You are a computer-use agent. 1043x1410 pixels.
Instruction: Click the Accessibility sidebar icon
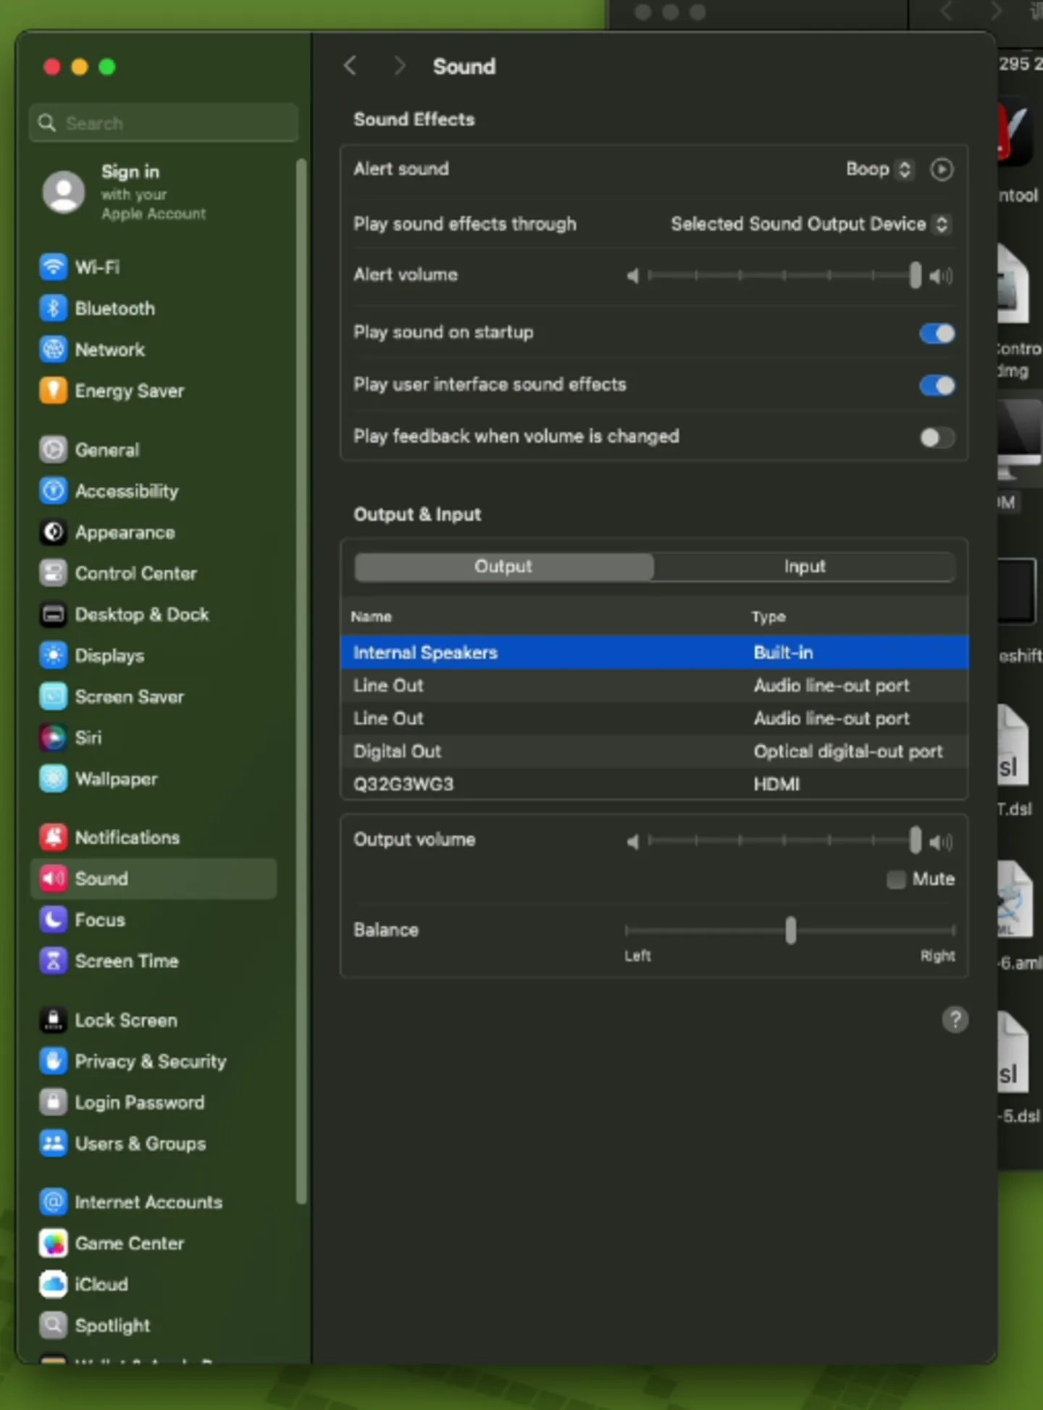pyautogui.click(x=53, y=491)
